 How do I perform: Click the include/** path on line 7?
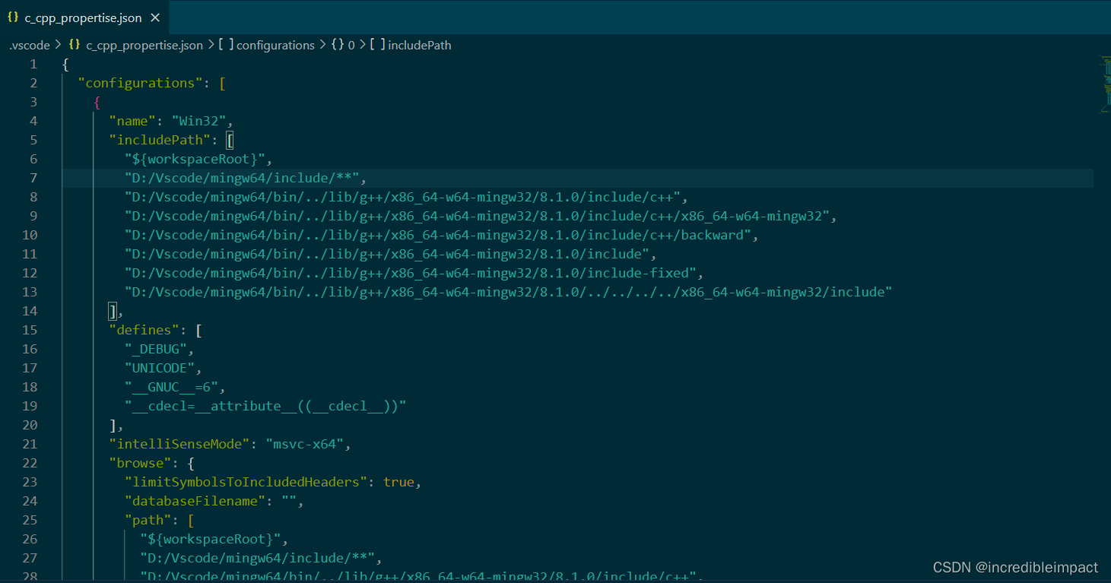[242, 178]
